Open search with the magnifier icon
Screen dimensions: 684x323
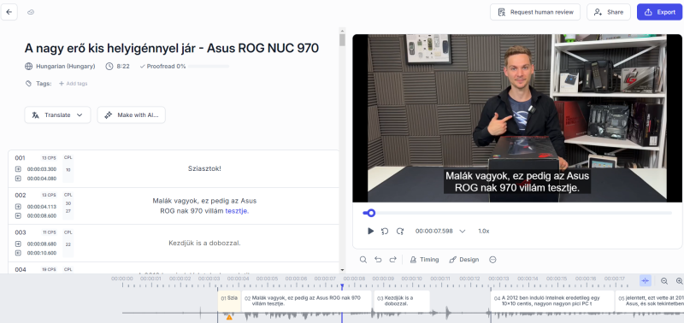363,260
